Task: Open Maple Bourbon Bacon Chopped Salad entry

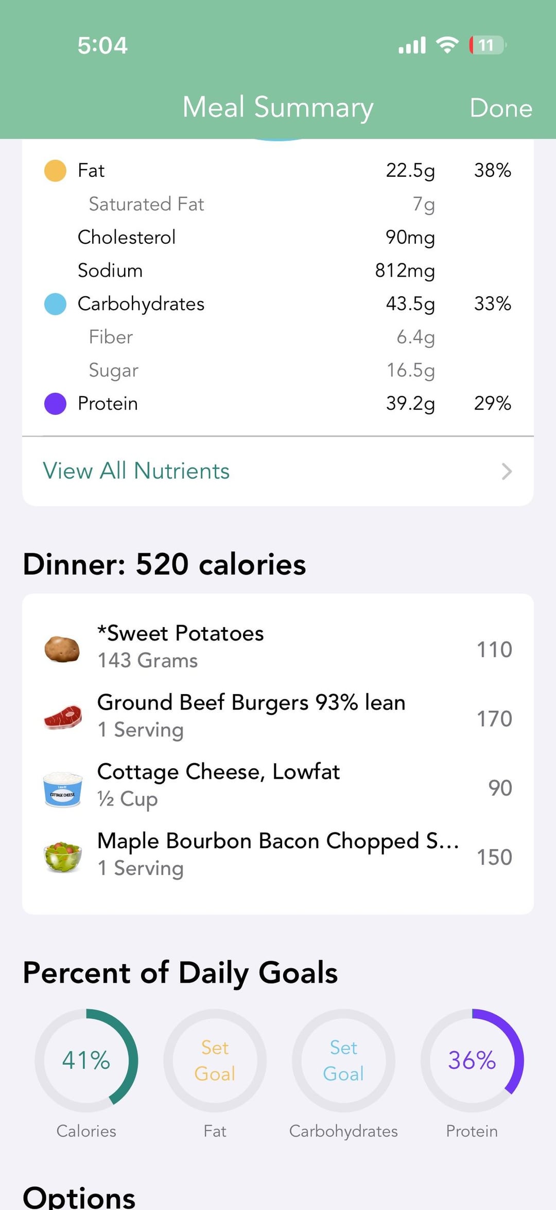Action: point(278,854)
